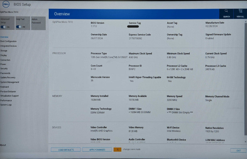This screenshot has width=247, height=159.
Task: Click Microcode Version value 36
Action: tap(92, 80)
